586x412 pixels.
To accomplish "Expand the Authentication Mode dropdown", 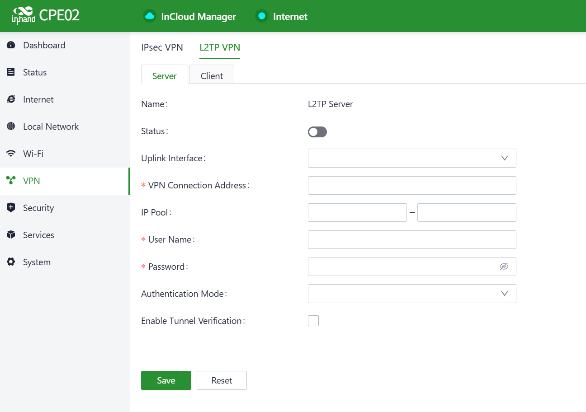I will pyautogui.click(x=411, y=294).
